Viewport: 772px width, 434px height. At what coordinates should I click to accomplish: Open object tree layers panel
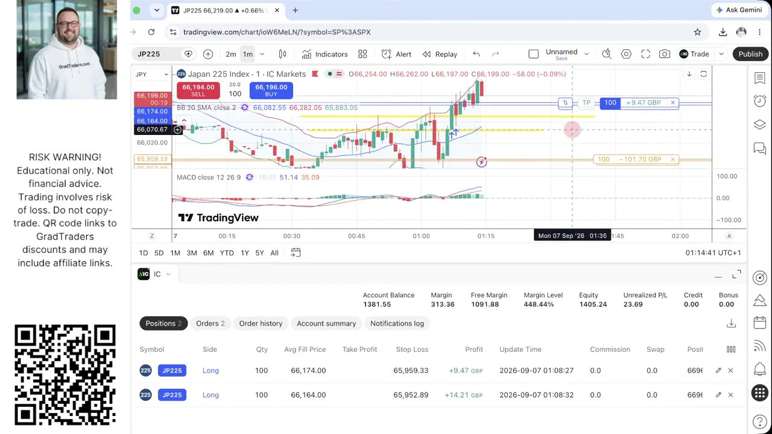(759, 125)
